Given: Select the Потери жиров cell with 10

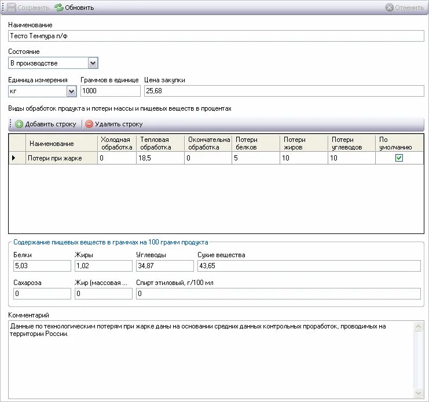Looking at the screenshot, I should (304, 158).
